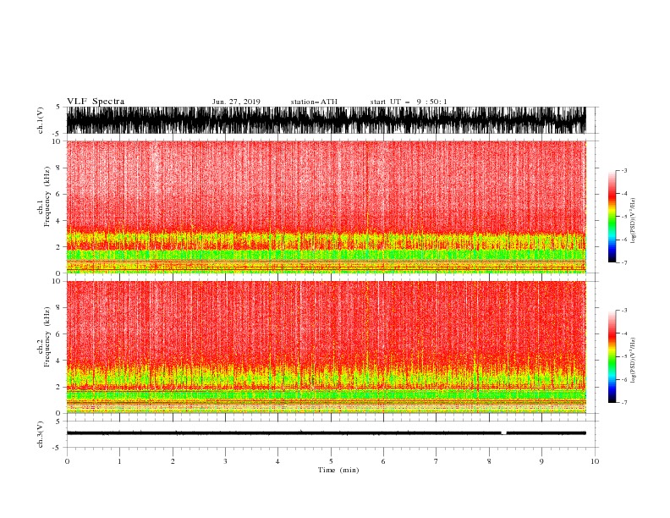The width and height of the screenshot is (670, 518).
Task: Click the ch.1 frequency axis tick "8"
Action: [x=58, y=168]
